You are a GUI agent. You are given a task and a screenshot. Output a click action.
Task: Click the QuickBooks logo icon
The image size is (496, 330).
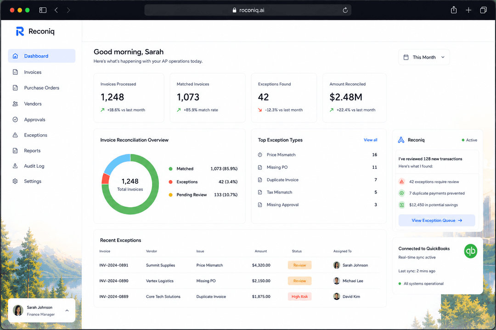pos(470,251)
